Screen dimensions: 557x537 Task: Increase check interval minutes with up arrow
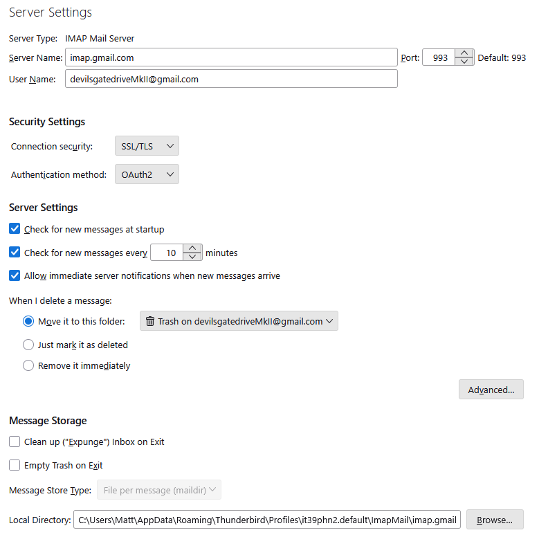[193, 248]
